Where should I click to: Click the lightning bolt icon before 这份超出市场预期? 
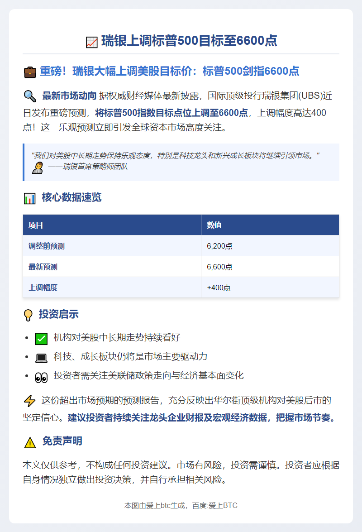click(x=30, y=401)
